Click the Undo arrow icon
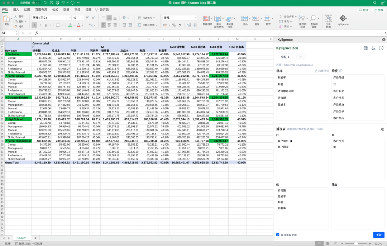This screenshot has width=387, height=246. point(64,3)
